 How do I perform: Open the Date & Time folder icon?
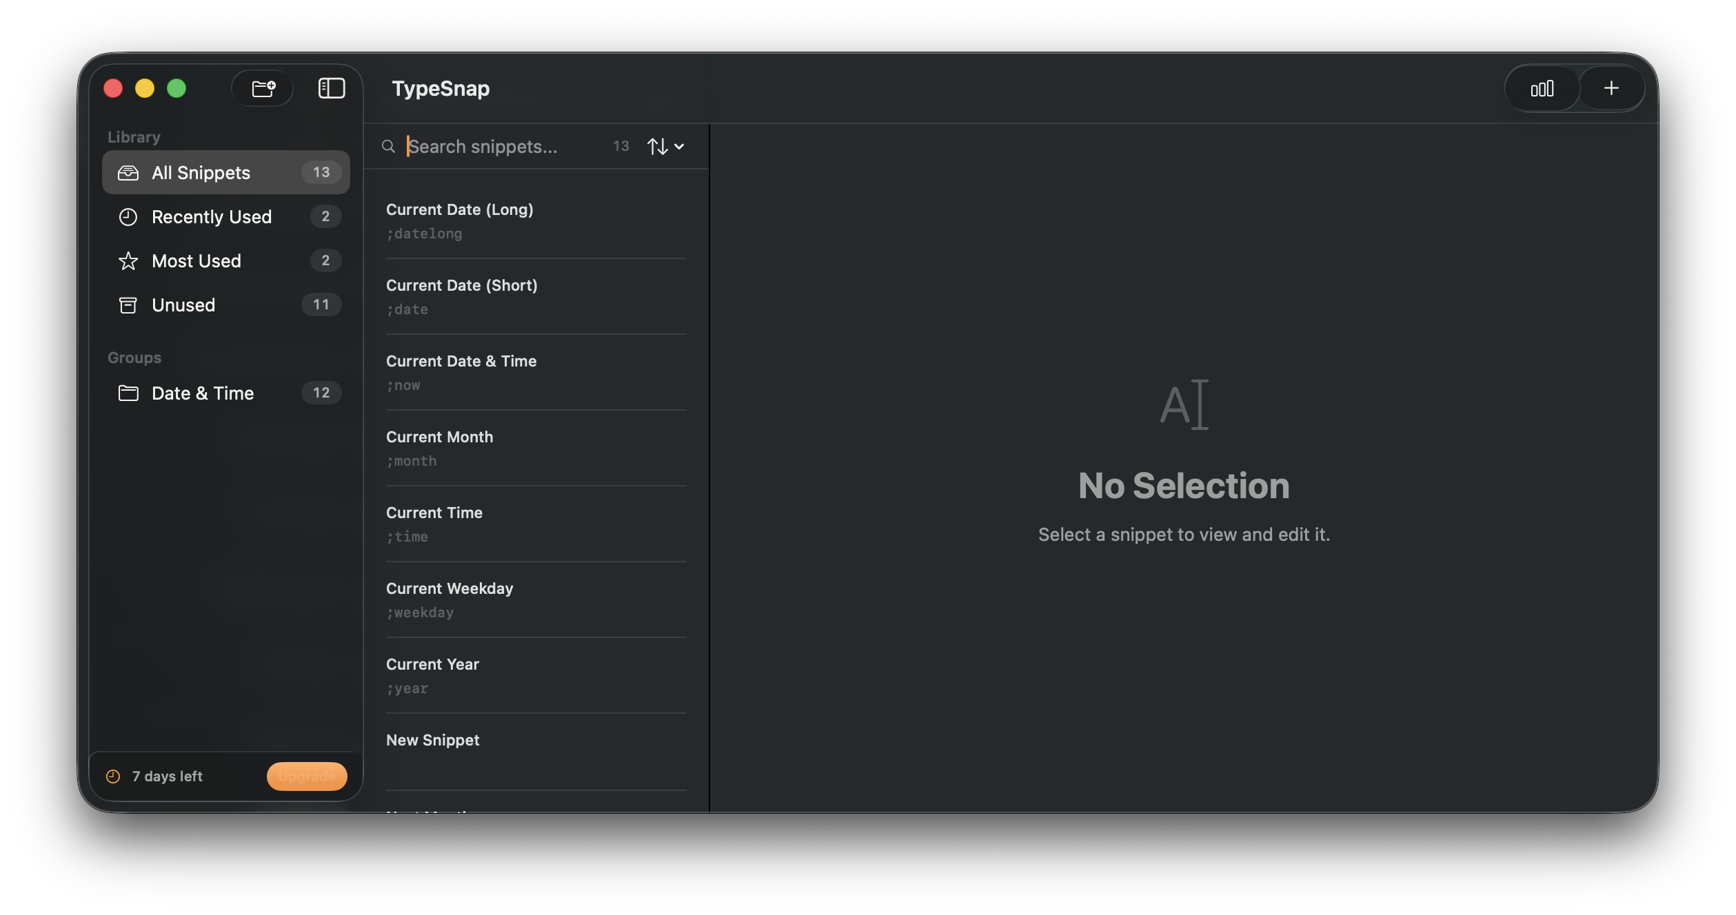coord(130,393)
